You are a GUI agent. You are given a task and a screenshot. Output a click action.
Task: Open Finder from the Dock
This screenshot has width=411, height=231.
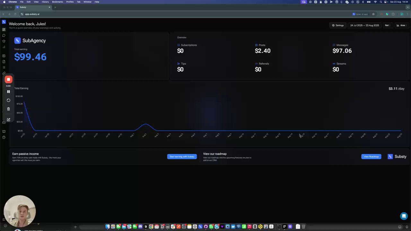pyautogui.click(x=108, y=227)
